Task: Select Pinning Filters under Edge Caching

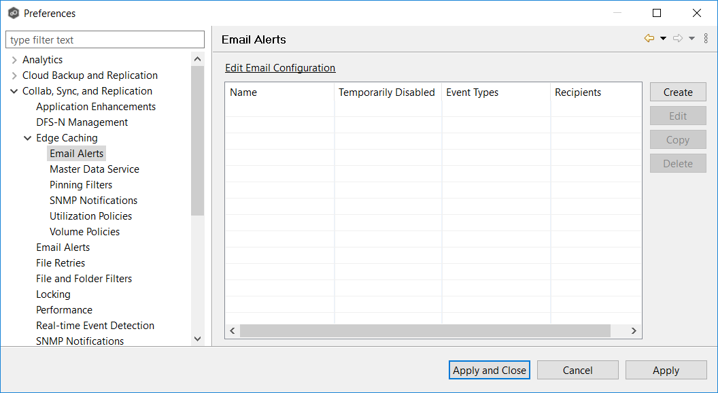Action: pos(81,185)
